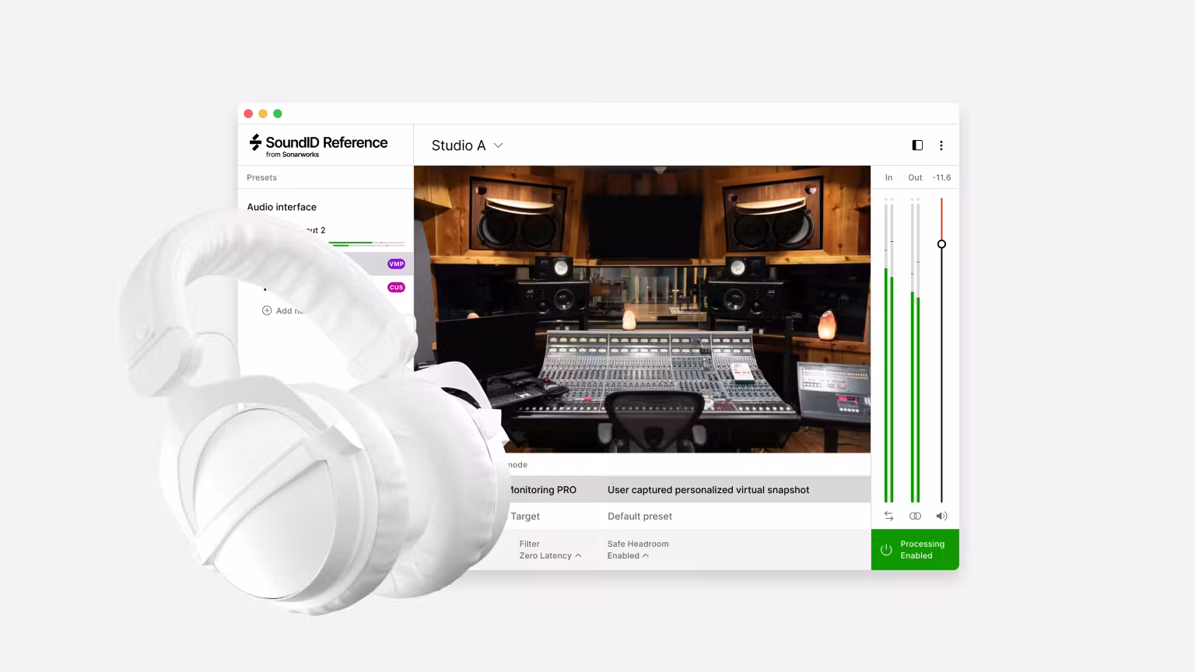The image size is (1195, 672).
Task: Toggle the mono listening icon
Action: 915,516
